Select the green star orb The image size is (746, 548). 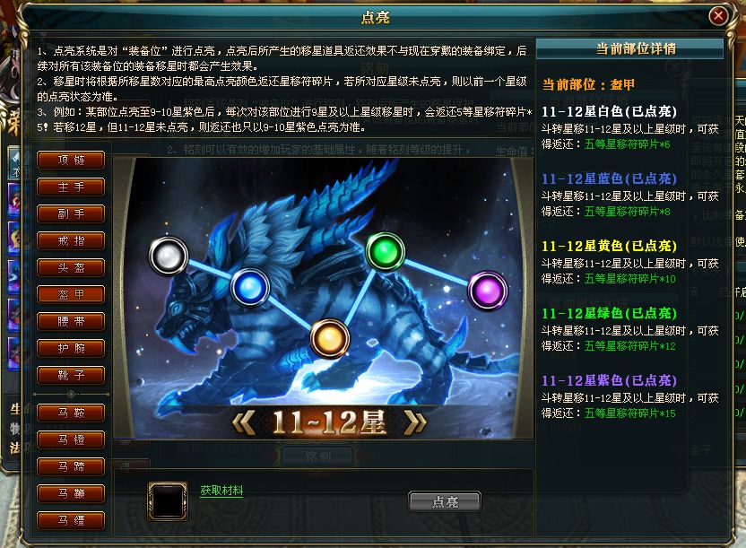tap(385, 252)
